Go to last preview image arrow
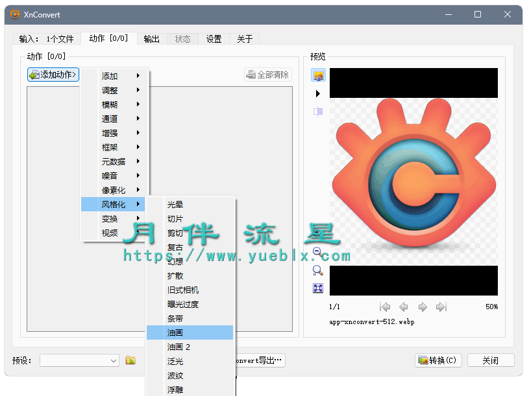Viewport: 529px width, 396px height. click(441, 307)
